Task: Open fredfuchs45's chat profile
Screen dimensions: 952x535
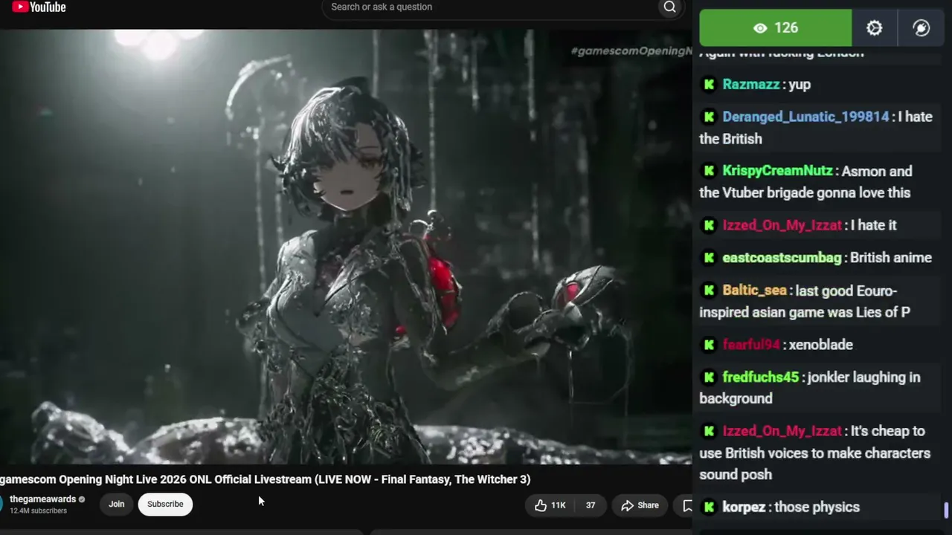Action: [x=761, y=377]
